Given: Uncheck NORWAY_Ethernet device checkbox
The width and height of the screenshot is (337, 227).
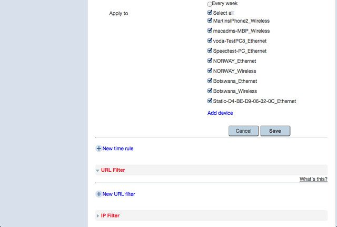Looking at the screenshot, I should coord(210,61).
